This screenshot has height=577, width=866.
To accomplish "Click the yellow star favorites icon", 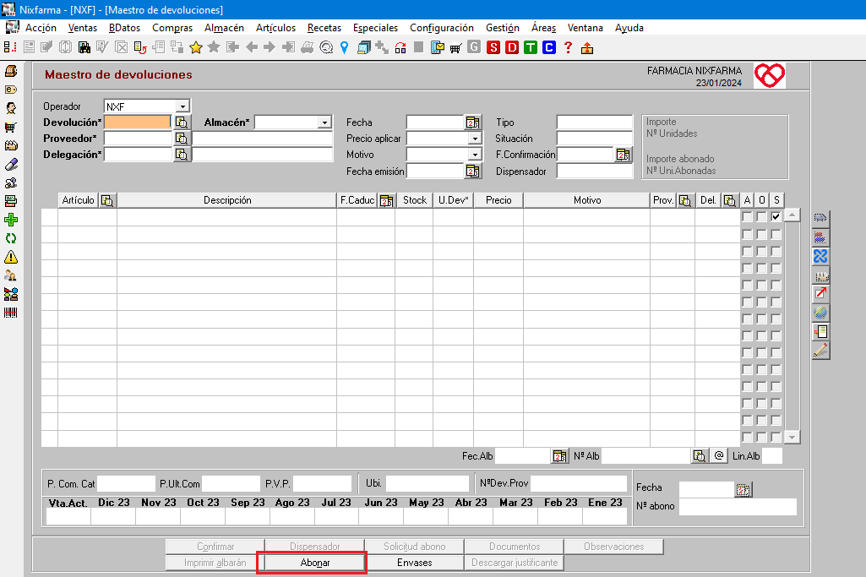I will 195,47.
